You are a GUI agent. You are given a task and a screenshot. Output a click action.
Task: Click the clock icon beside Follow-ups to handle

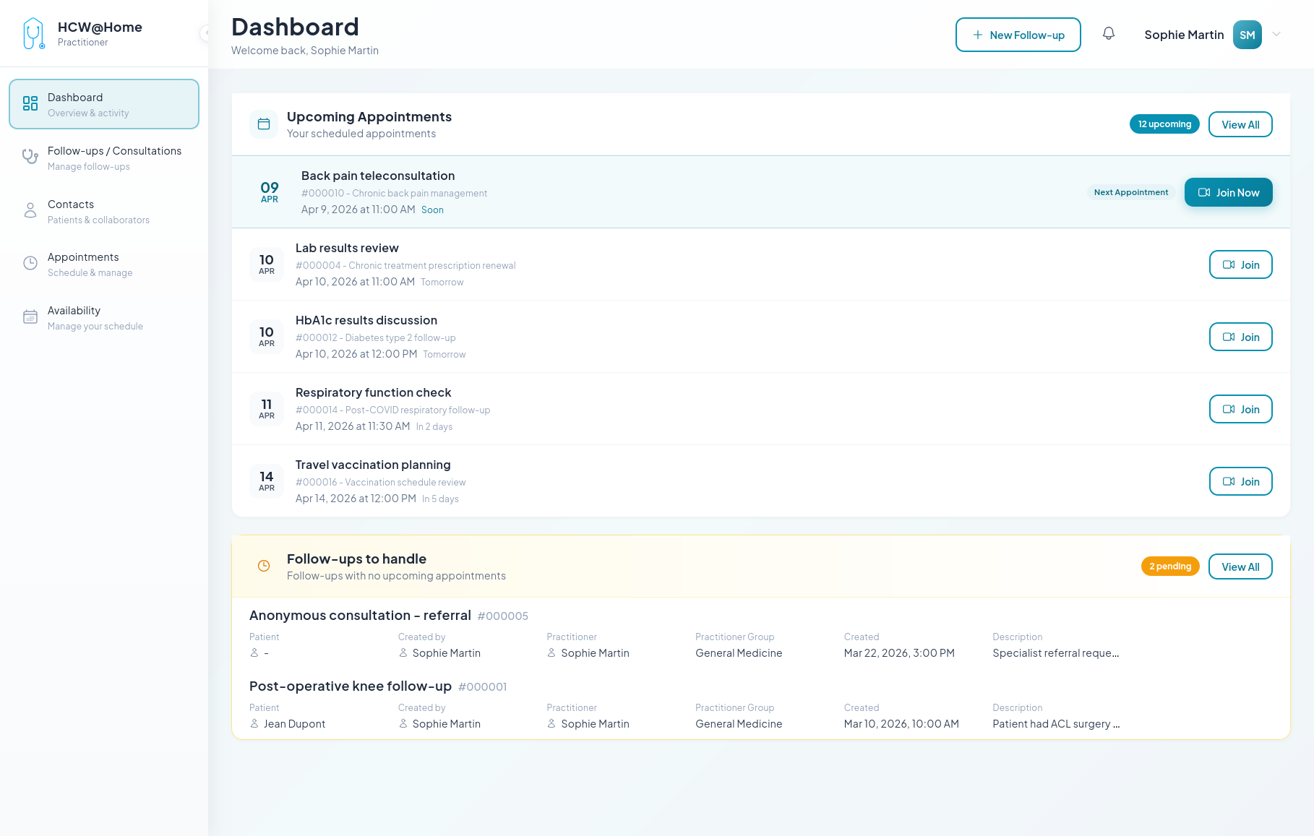(263, 566)
